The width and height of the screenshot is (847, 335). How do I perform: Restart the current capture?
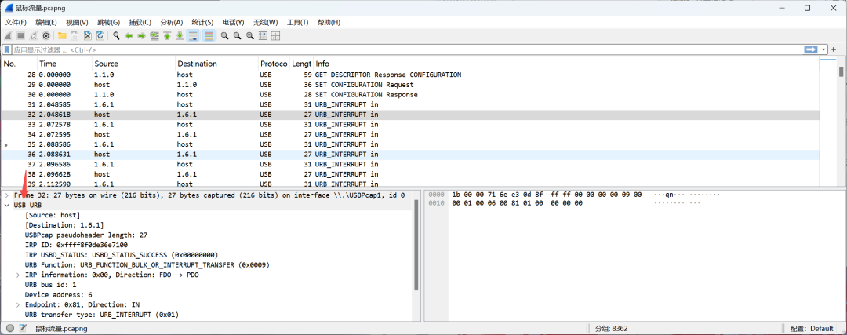coord(34,35)
